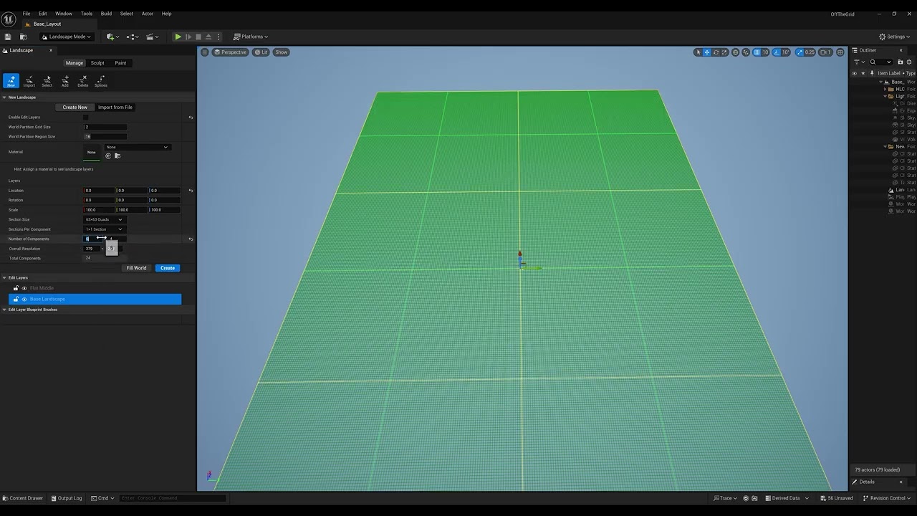This screenshot has height=516, width=917.
Task: Open the Play options three-dot menu
Action: tap(218, 37)
